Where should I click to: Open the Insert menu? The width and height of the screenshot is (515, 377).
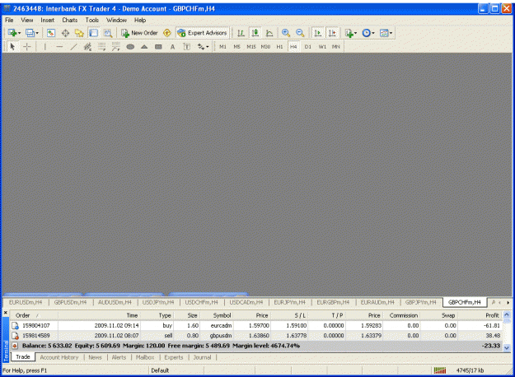(x=47, y=20)
